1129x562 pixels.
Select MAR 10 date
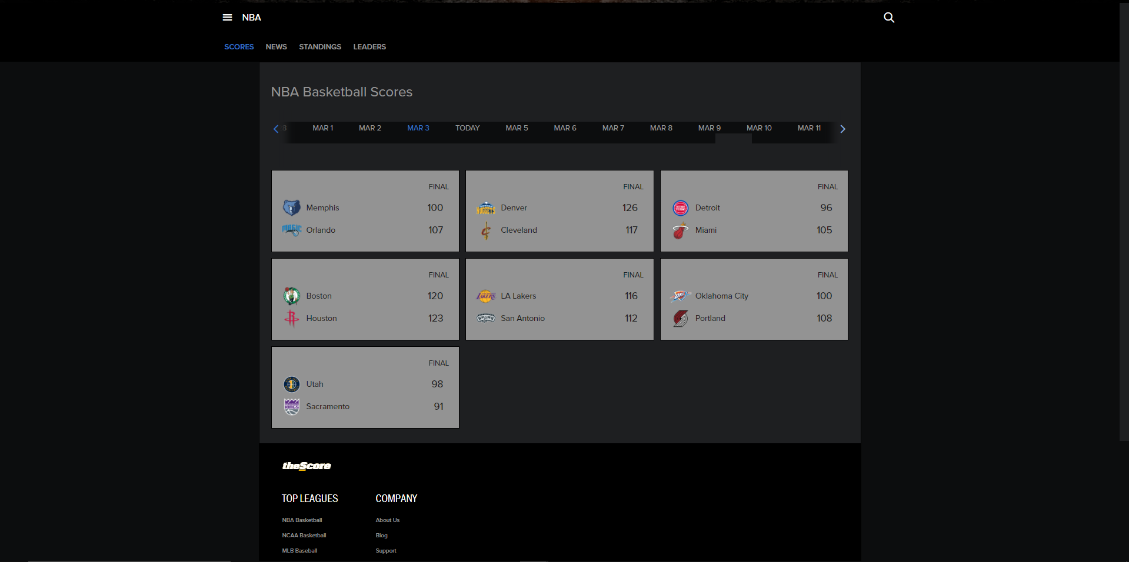760,128
